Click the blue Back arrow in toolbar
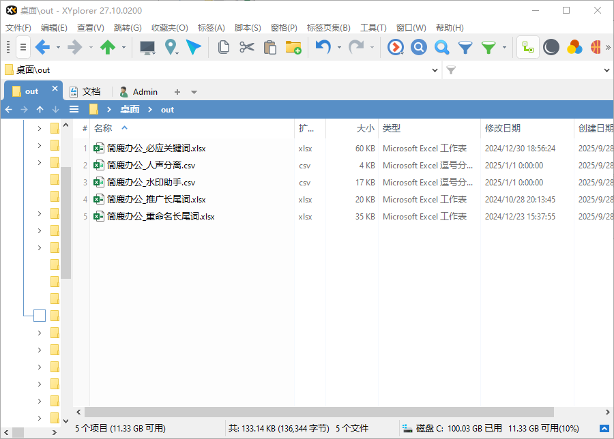The height and width of the screenshot is (439, 614). (42, 47)
